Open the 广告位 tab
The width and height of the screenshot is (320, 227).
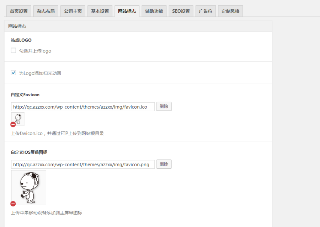[x=206, y=11]
